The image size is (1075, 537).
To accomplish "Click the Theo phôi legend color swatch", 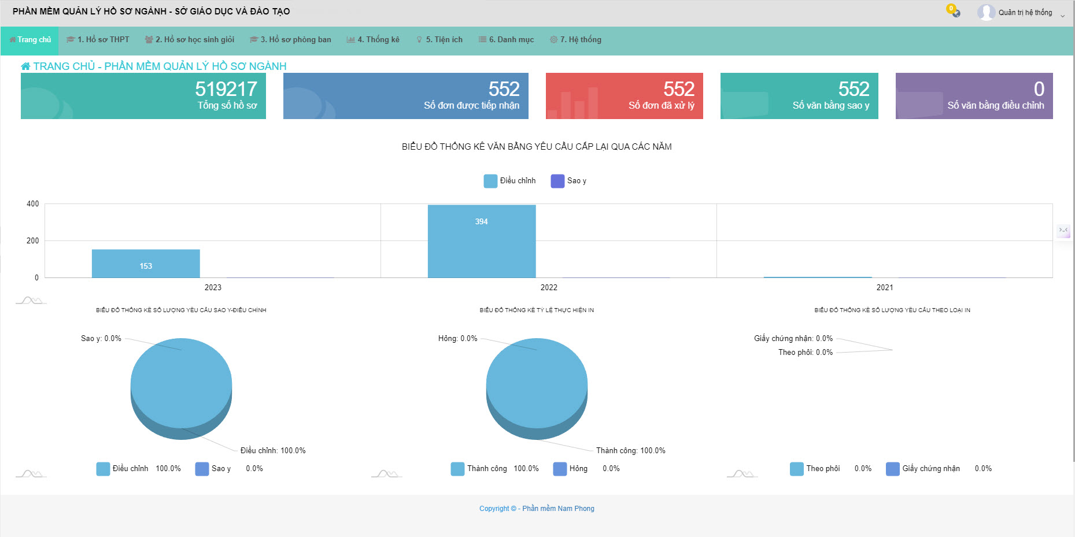I will (x=796, y=469).
